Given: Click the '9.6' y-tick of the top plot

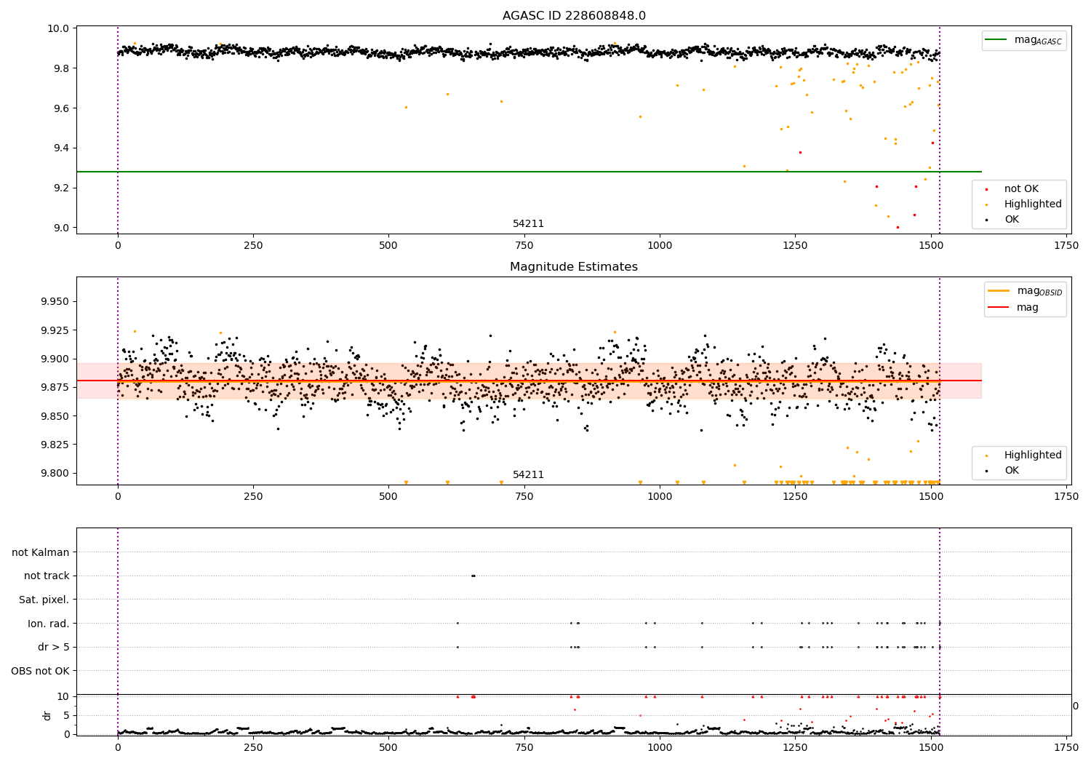Looking at the screenshot, I should pyautogui.click(x=61, y=108).
